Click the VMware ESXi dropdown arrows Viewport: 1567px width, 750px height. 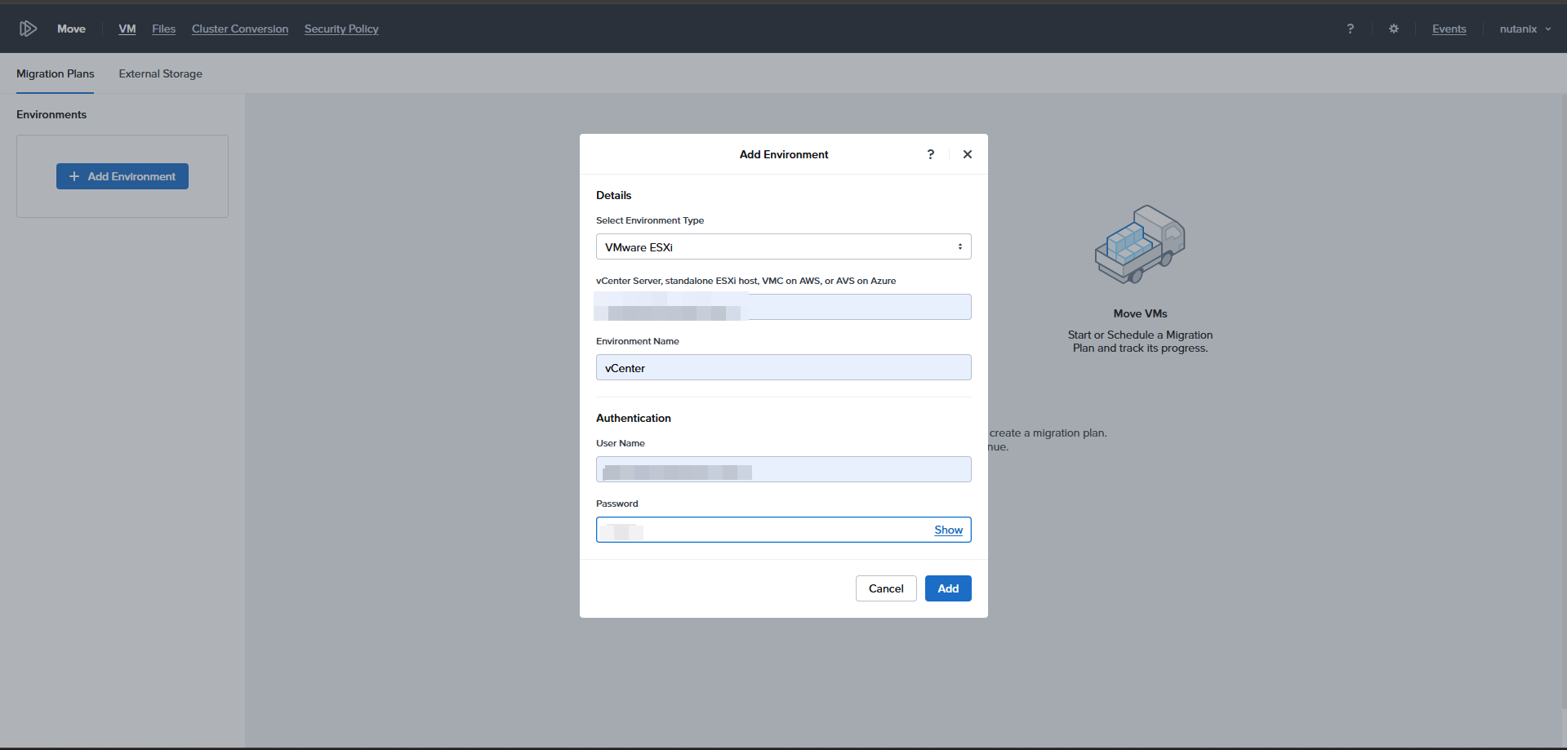(960, 246)
